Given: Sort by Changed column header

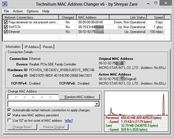Looking at the screenshot, I should (68, 17).
